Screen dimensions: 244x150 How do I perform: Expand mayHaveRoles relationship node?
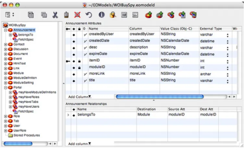click(x=10, y=97)
